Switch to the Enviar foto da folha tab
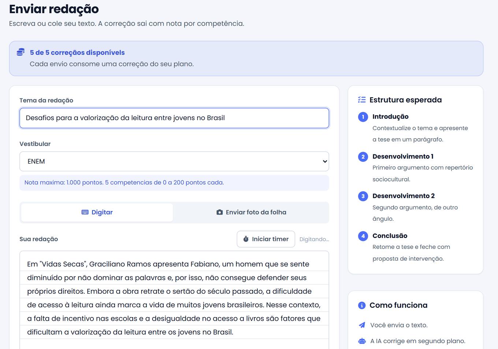The width and height of the screenshot is (498, 349). (x=251, y=212)
